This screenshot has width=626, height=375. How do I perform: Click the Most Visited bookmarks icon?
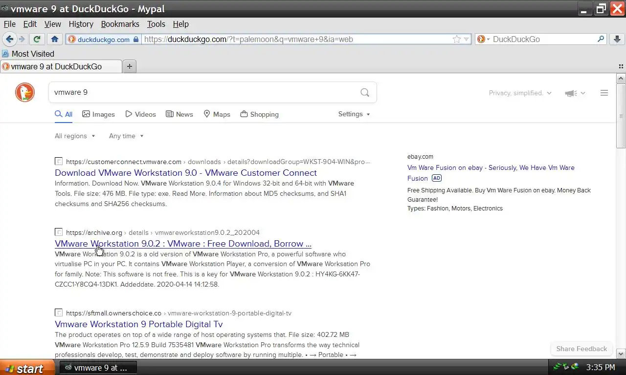point(5,54)
